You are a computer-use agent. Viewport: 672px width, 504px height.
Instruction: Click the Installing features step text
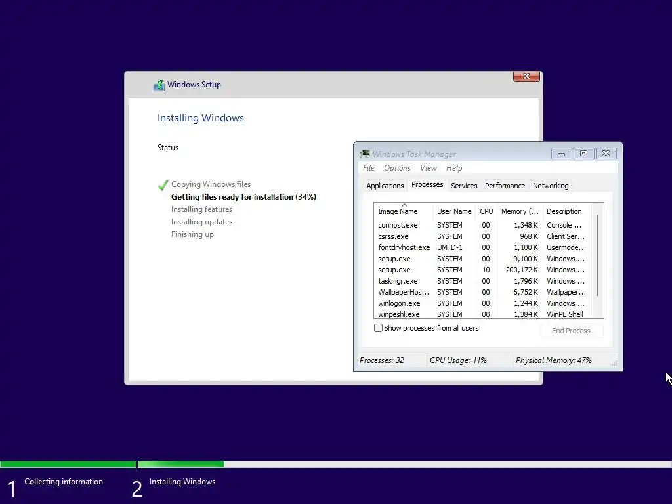(201, 209)
